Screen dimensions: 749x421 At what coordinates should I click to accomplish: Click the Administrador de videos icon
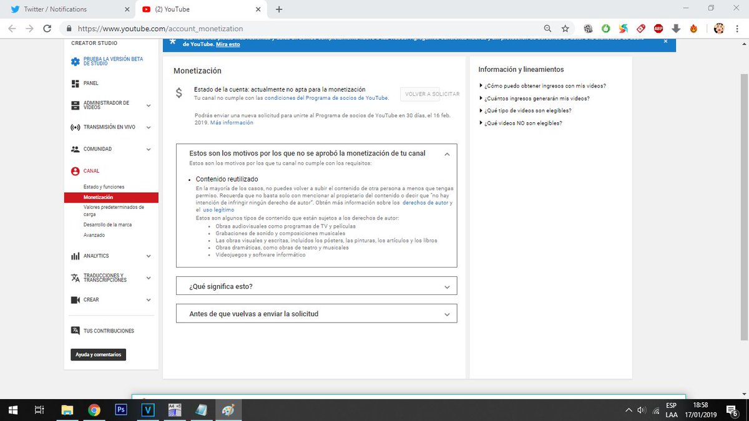75,105
